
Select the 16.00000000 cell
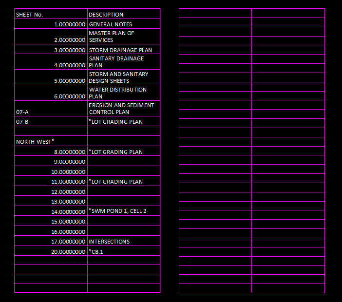(51, 231)
